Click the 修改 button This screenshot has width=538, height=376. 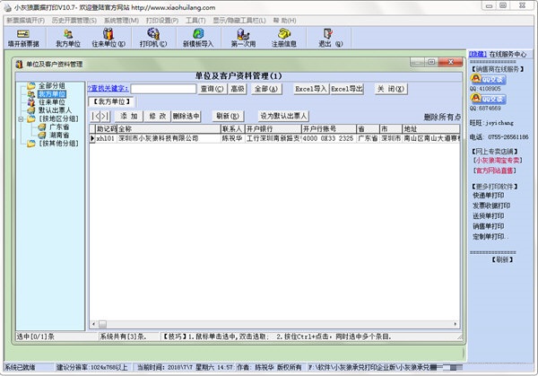[158, 116]
